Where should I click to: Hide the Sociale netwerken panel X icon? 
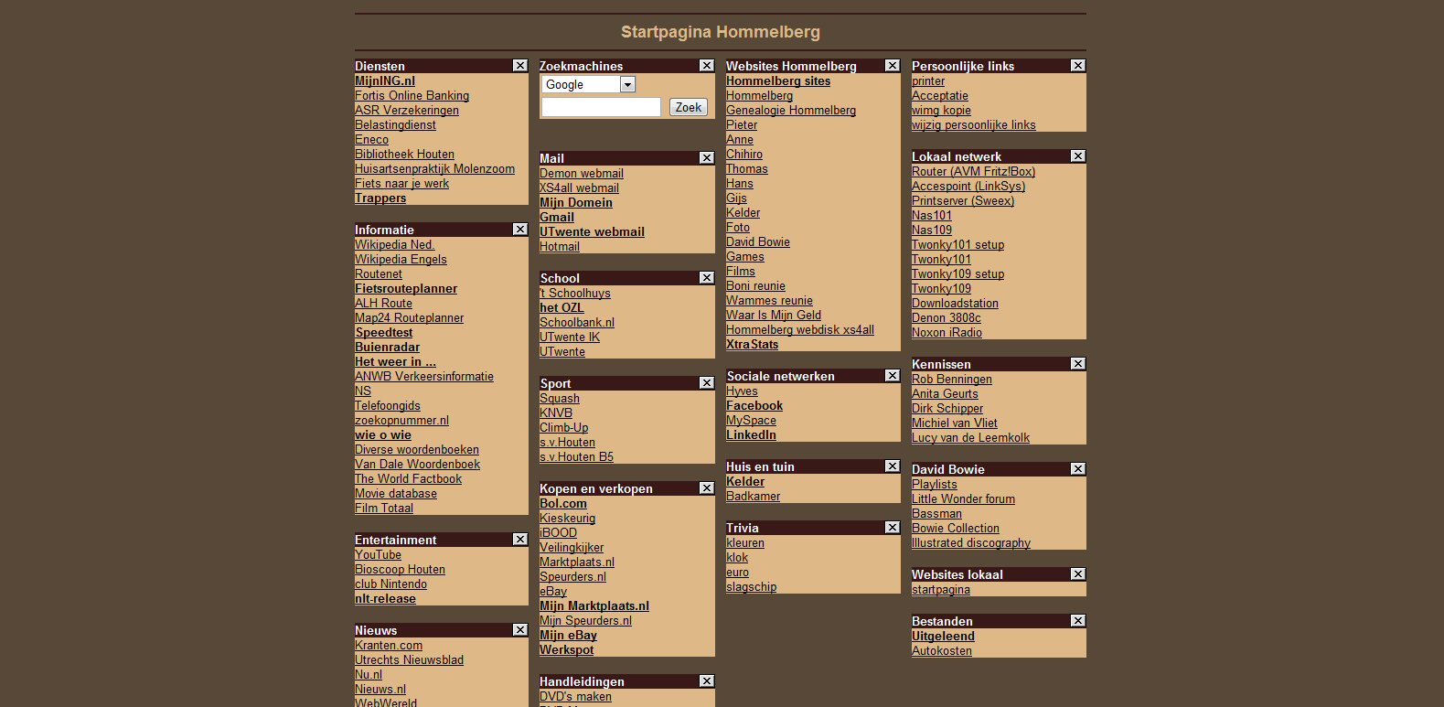892,376
